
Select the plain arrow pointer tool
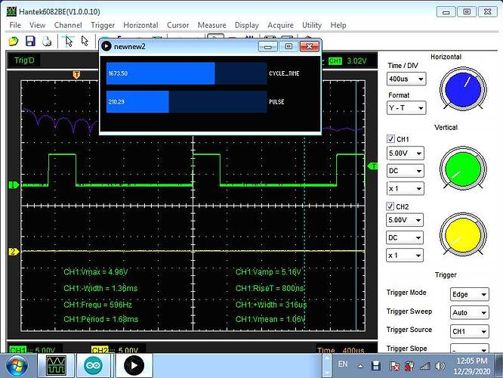85,41
